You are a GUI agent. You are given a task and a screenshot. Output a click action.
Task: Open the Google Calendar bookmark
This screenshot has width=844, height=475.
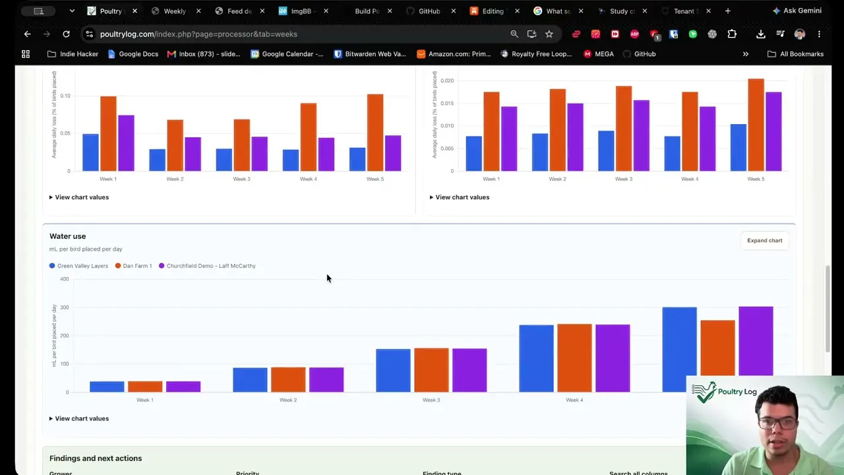coord(287,54)
